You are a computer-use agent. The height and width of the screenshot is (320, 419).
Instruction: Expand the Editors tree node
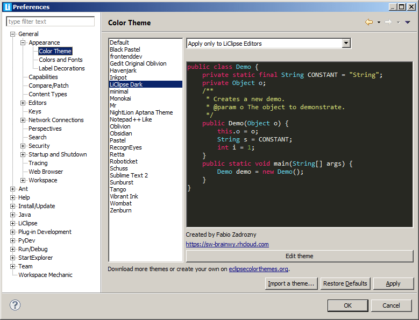pyautogui.click(x=23, y=103)
